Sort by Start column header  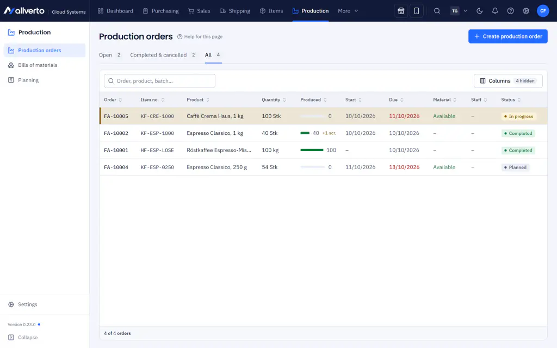(x=354, y=100)
